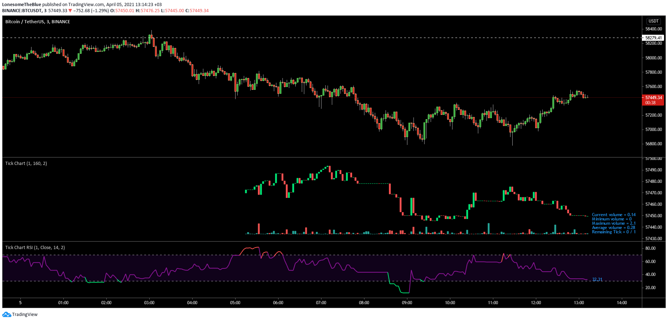668x321 pixels.
Task: Select the Bitcoin / TetherUS chart title
Action: click(x=38, y=22)
